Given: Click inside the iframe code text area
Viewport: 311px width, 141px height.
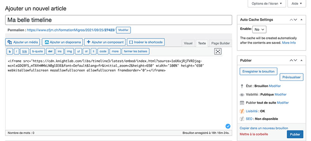Looking at the screenshot, I should (119, 93).
